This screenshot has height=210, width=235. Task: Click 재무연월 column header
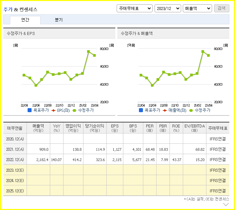click(15, 128)
